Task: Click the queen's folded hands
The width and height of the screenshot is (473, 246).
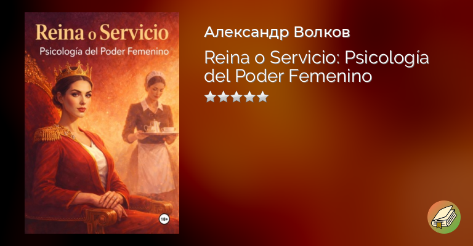Action: [x=113, y=201]
